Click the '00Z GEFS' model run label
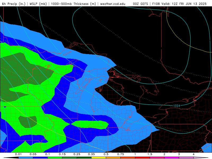 (x=140, y=4)
